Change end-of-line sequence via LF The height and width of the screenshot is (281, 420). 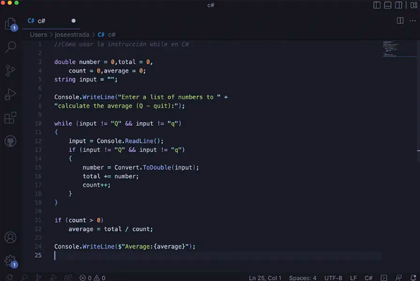(x=353, y=278)
